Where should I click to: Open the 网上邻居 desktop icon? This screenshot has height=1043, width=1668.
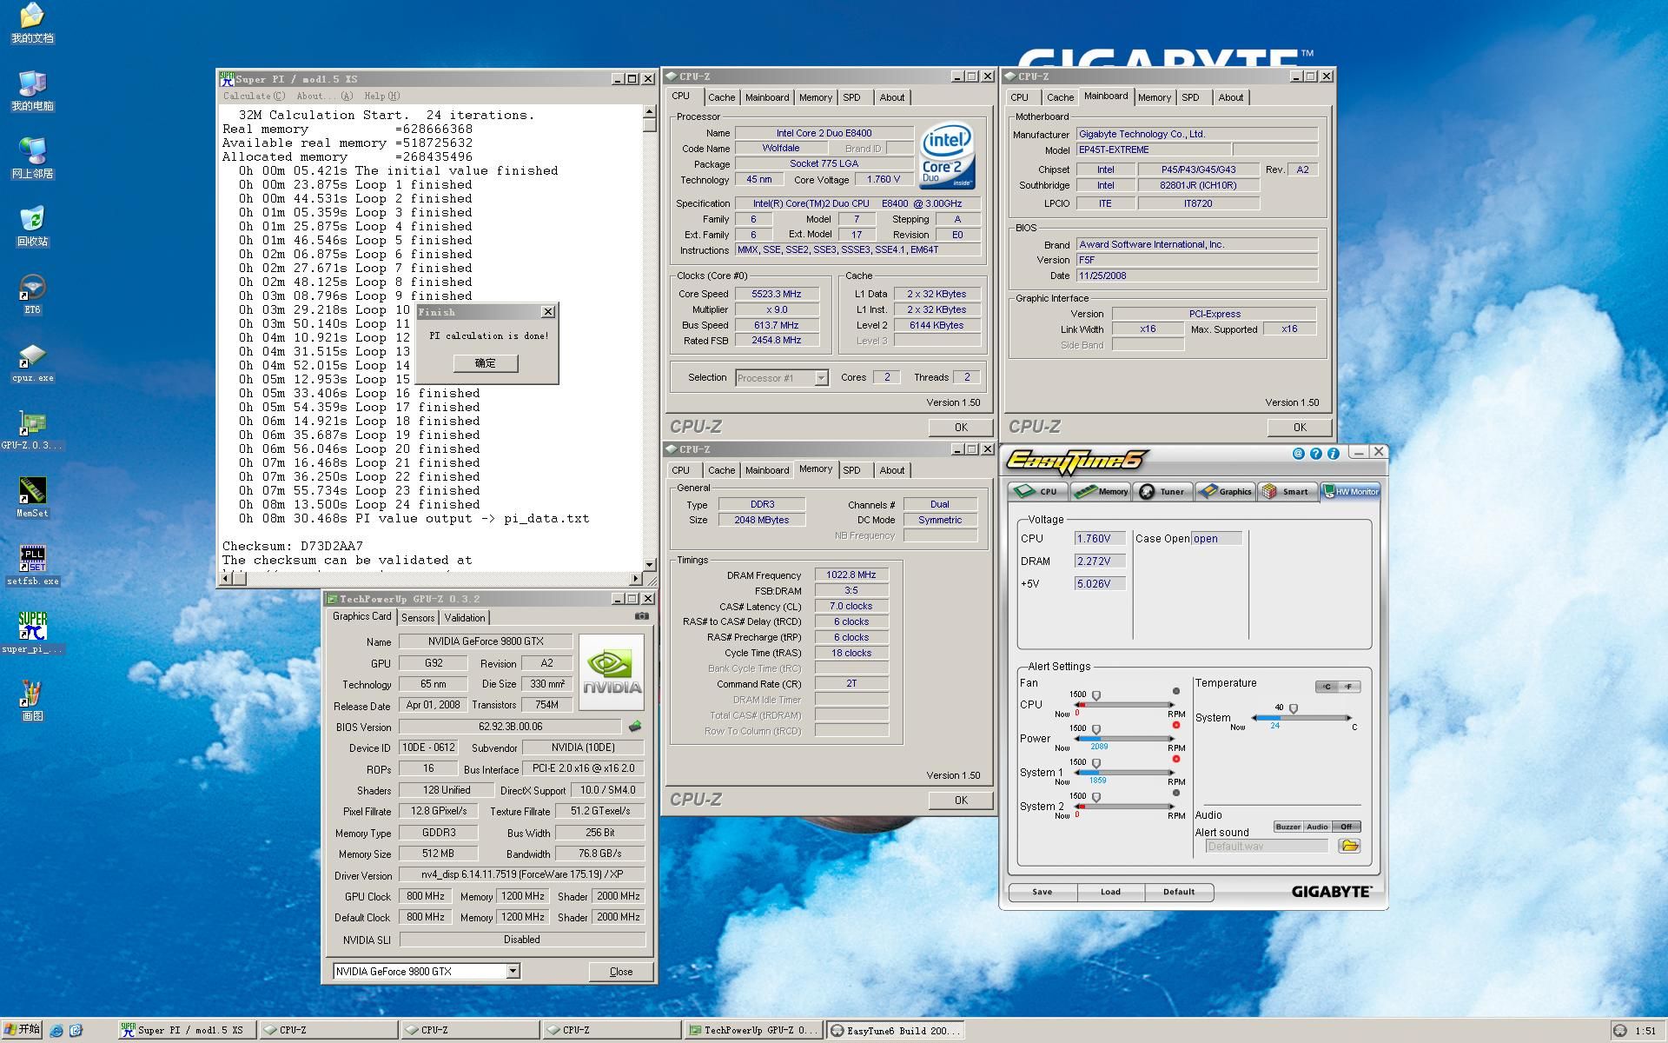point(32,158)
